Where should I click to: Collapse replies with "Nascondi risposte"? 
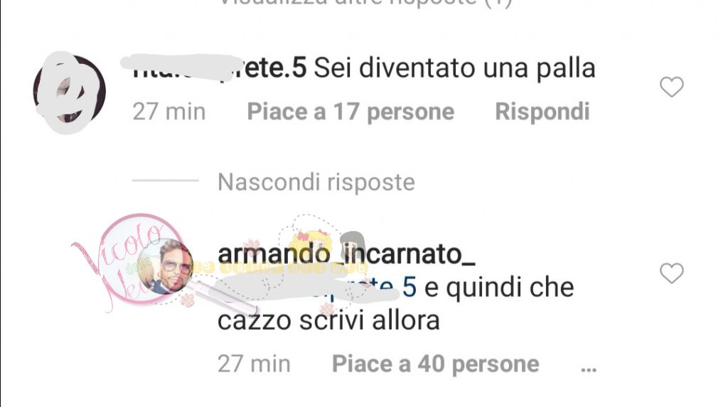[316, 182]
